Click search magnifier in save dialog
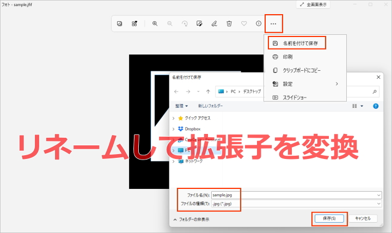This screenshot has width=392, height=233. 374,92
